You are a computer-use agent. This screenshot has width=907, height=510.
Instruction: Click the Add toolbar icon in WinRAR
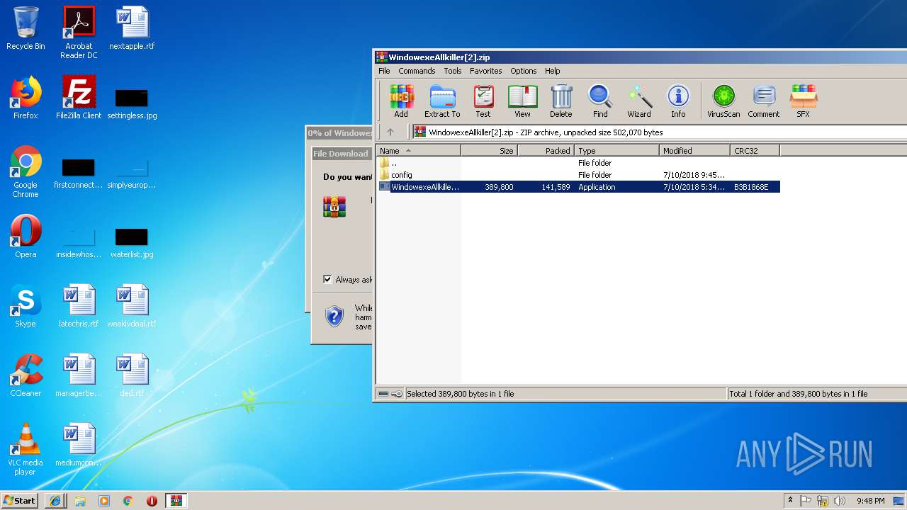coord(401,101)
